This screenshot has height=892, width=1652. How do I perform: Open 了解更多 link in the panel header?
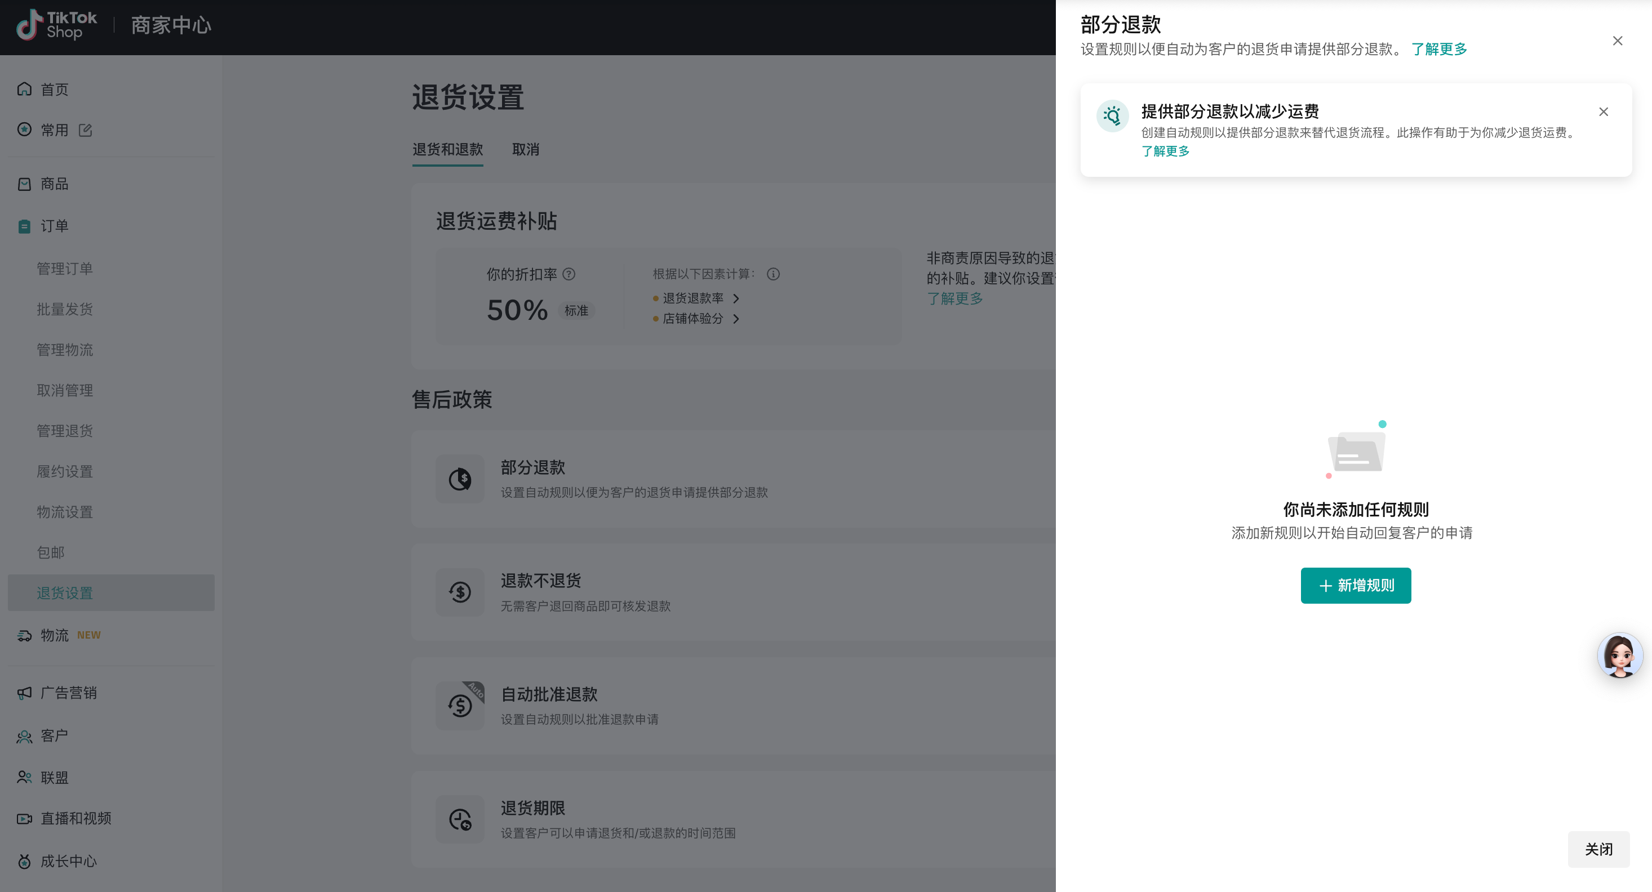click(1438, 50)
